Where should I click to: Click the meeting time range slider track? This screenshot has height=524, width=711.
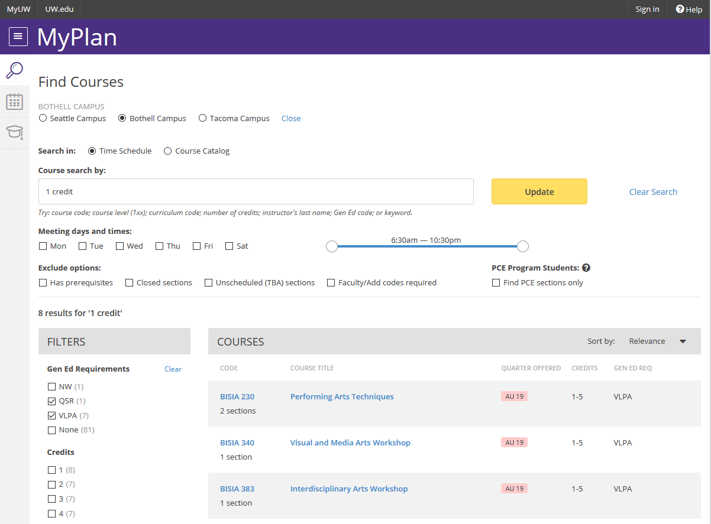pos(427,246)
